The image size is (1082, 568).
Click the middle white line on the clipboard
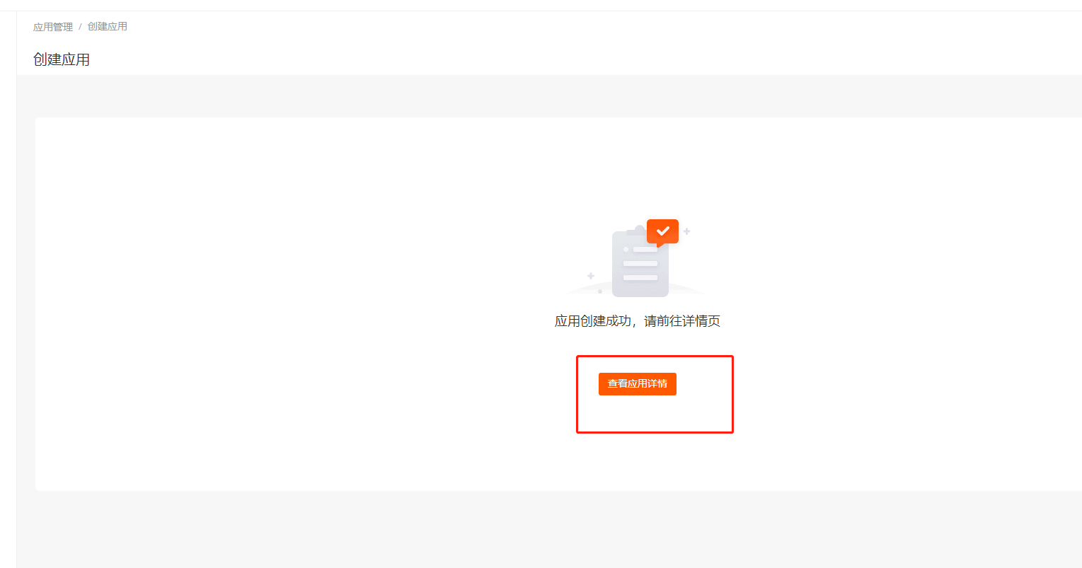(640, 263)
